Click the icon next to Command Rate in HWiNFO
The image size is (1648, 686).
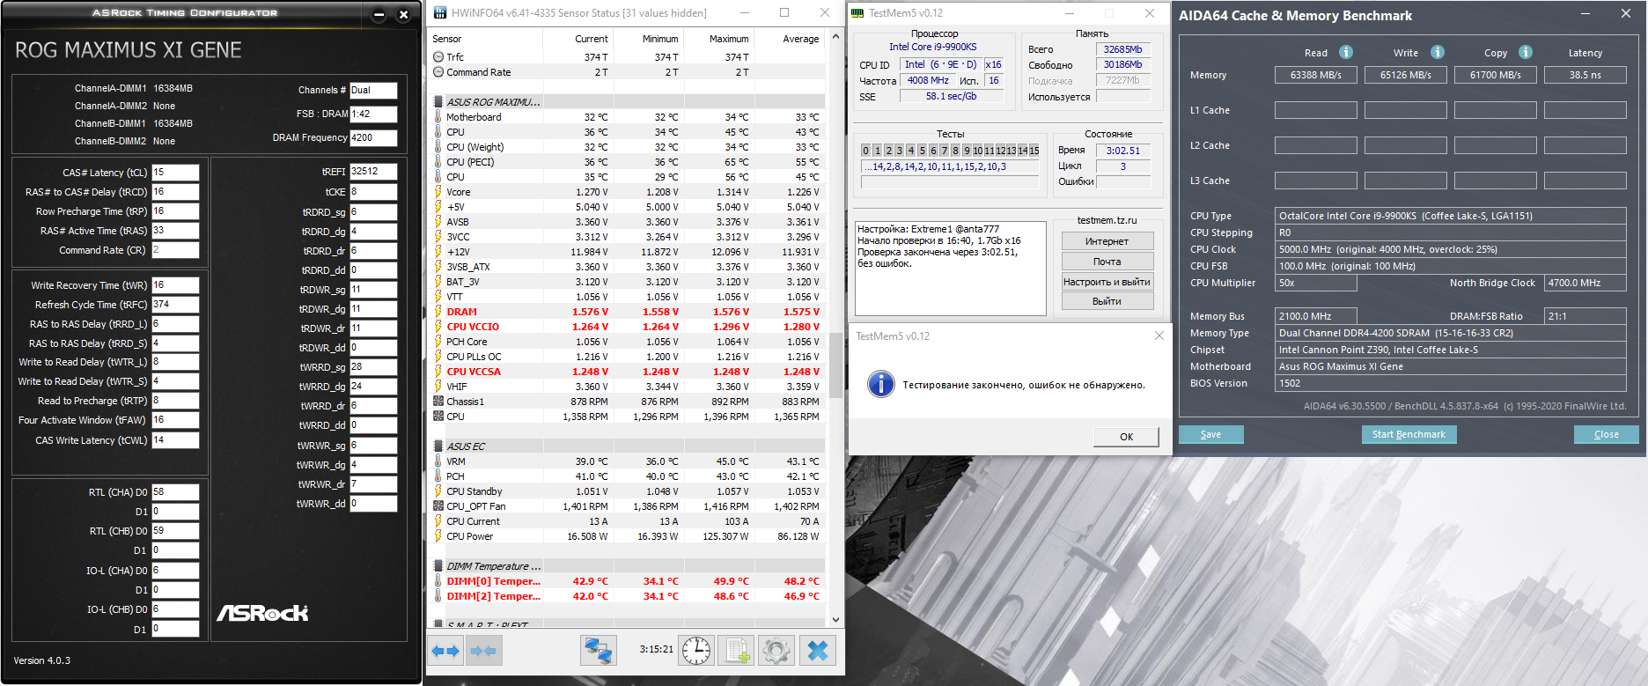[x=438, y=72]
